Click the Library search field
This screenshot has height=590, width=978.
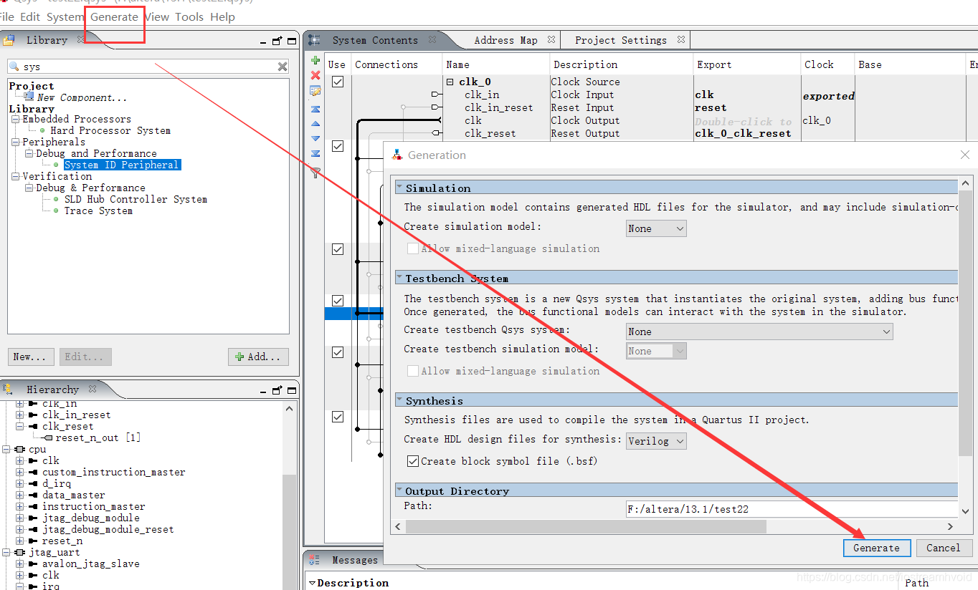(x=148, y=67)
